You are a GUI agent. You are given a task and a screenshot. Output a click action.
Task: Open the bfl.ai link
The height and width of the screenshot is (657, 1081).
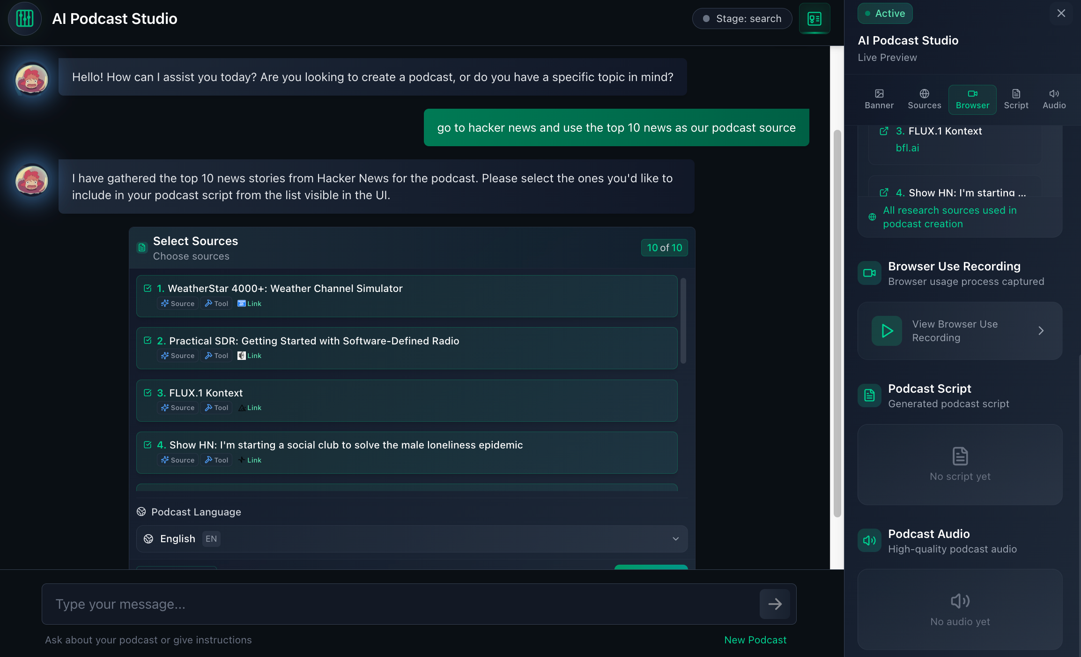[x=907, y=148]
